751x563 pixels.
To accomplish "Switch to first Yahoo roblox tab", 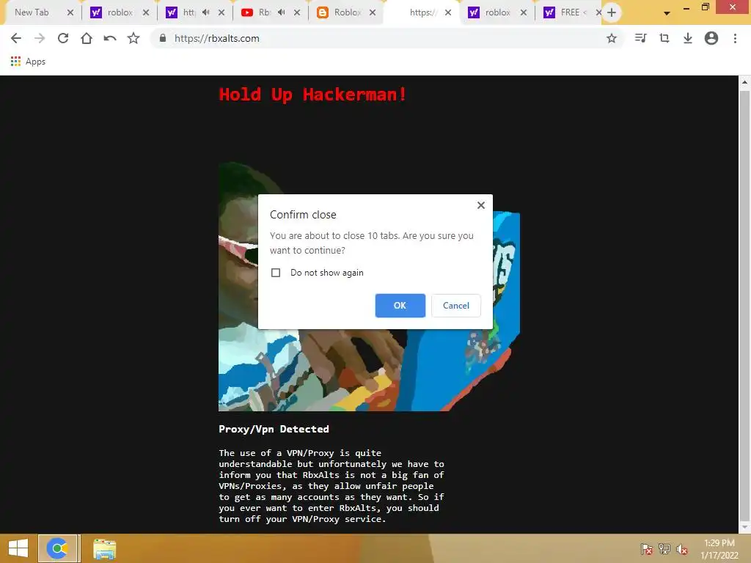I will [x=111, y=12].
